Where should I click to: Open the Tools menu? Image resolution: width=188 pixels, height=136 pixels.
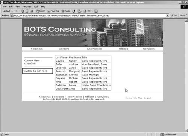click(x=36, y=7)
